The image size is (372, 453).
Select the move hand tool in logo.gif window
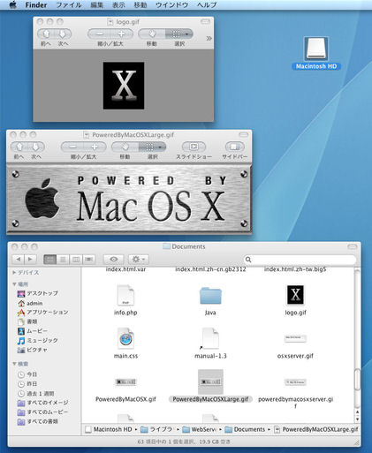[152, 34]
